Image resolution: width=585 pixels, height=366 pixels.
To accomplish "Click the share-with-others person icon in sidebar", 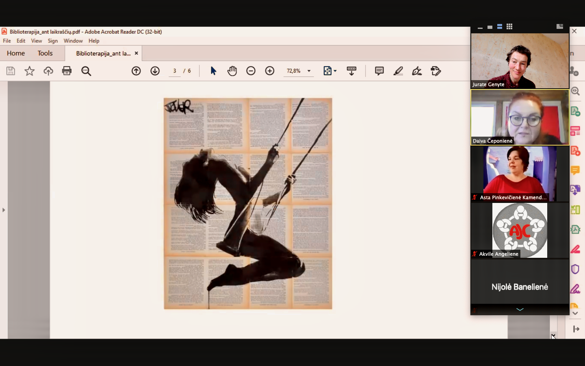I will coord(574,71).
